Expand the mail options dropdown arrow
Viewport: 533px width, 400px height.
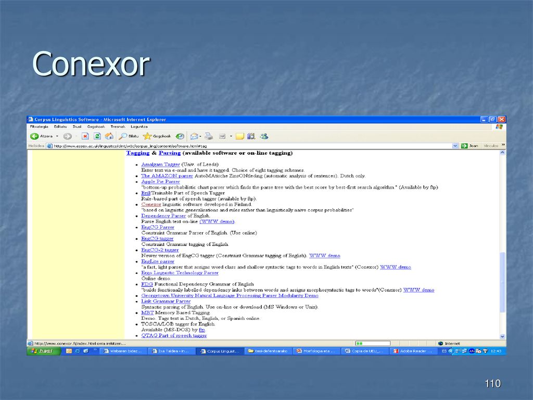coord(200,136)
